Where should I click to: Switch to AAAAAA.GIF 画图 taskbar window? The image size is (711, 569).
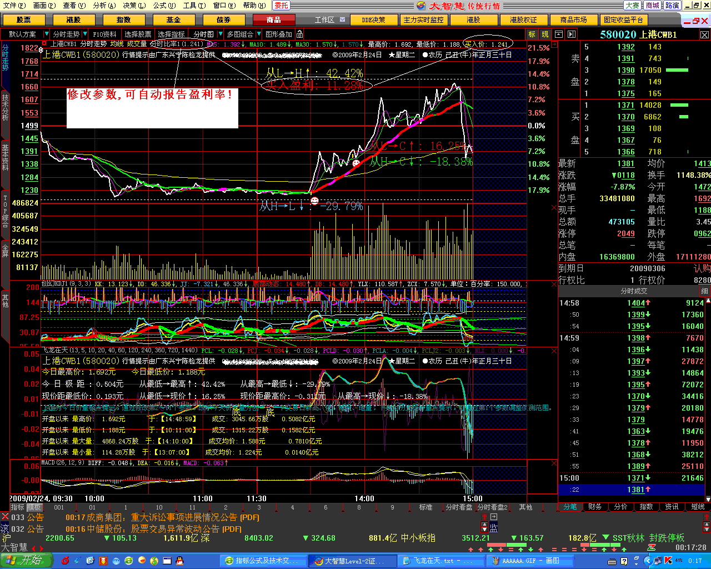(x=530, y=561)
